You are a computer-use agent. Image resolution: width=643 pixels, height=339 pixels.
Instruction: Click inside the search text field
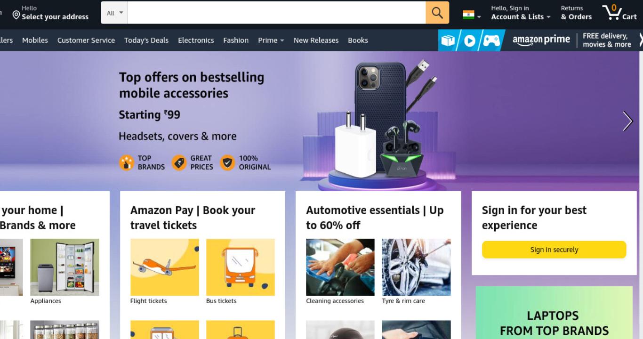click(277, 13)
